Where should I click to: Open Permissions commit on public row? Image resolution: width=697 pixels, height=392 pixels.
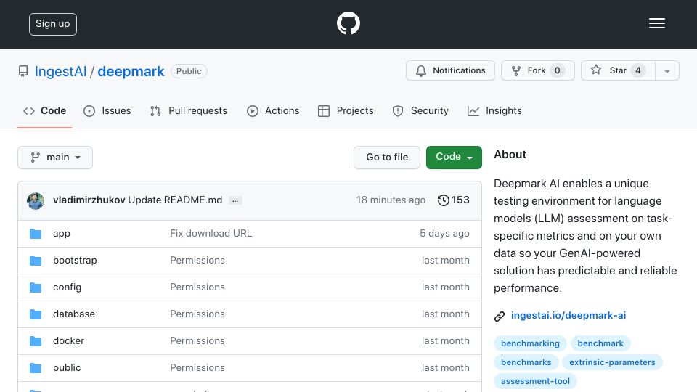[x=197, y=368]
